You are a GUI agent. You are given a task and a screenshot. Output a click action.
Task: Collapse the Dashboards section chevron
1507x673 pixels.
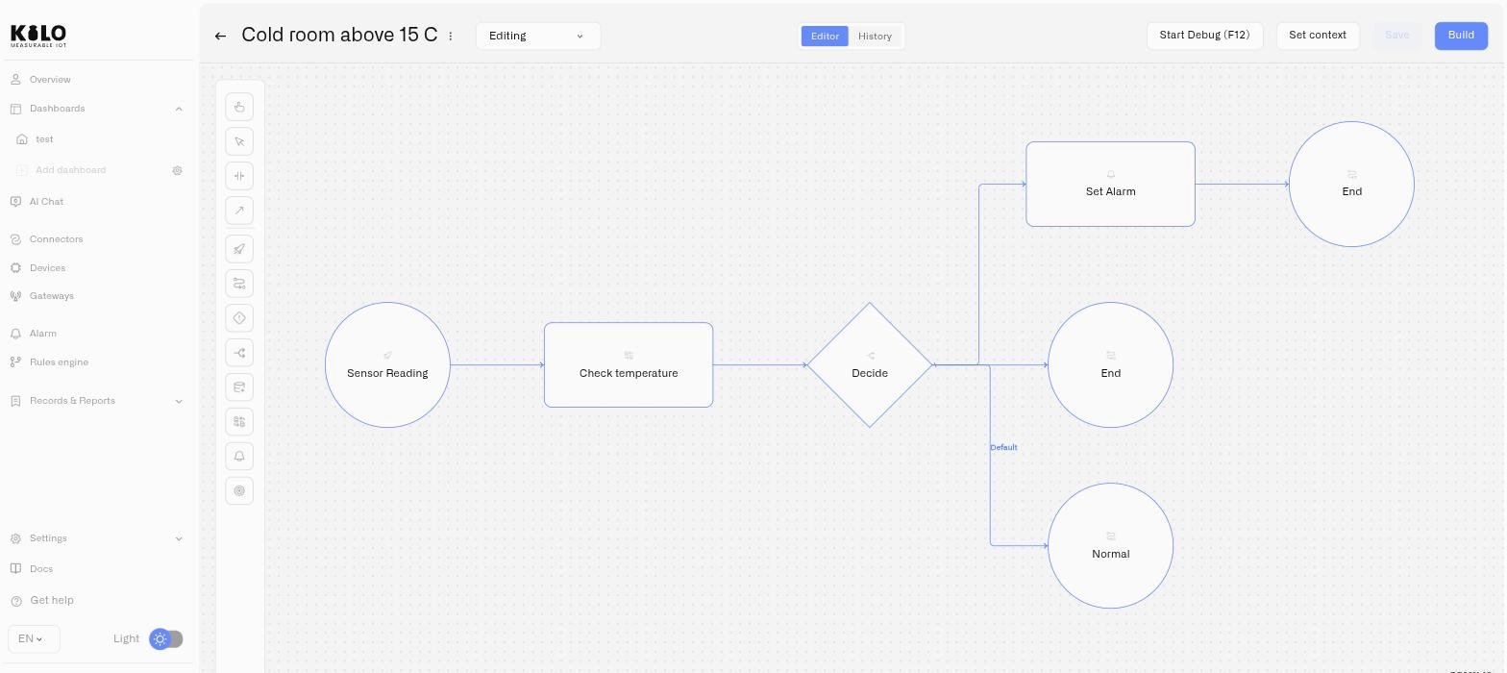pyautogui.click(x=179, y=109)
